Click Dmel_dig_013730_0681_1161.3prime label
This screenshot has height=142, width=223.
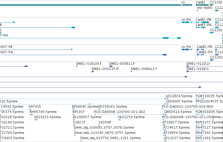click(x=111, y=138)
